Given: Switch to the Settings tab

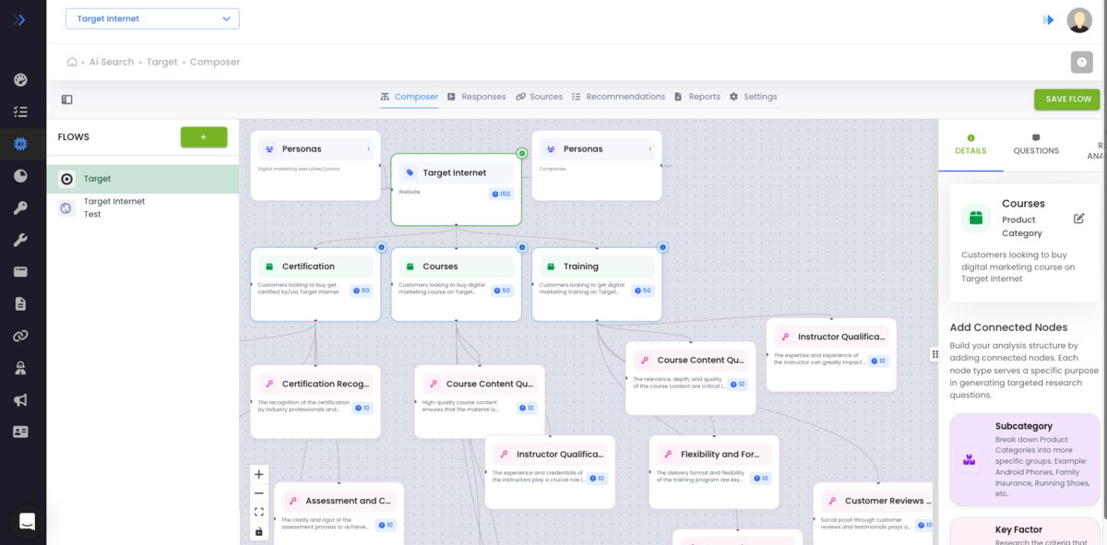Looking at the screenshot, I should tap(753, 97).
